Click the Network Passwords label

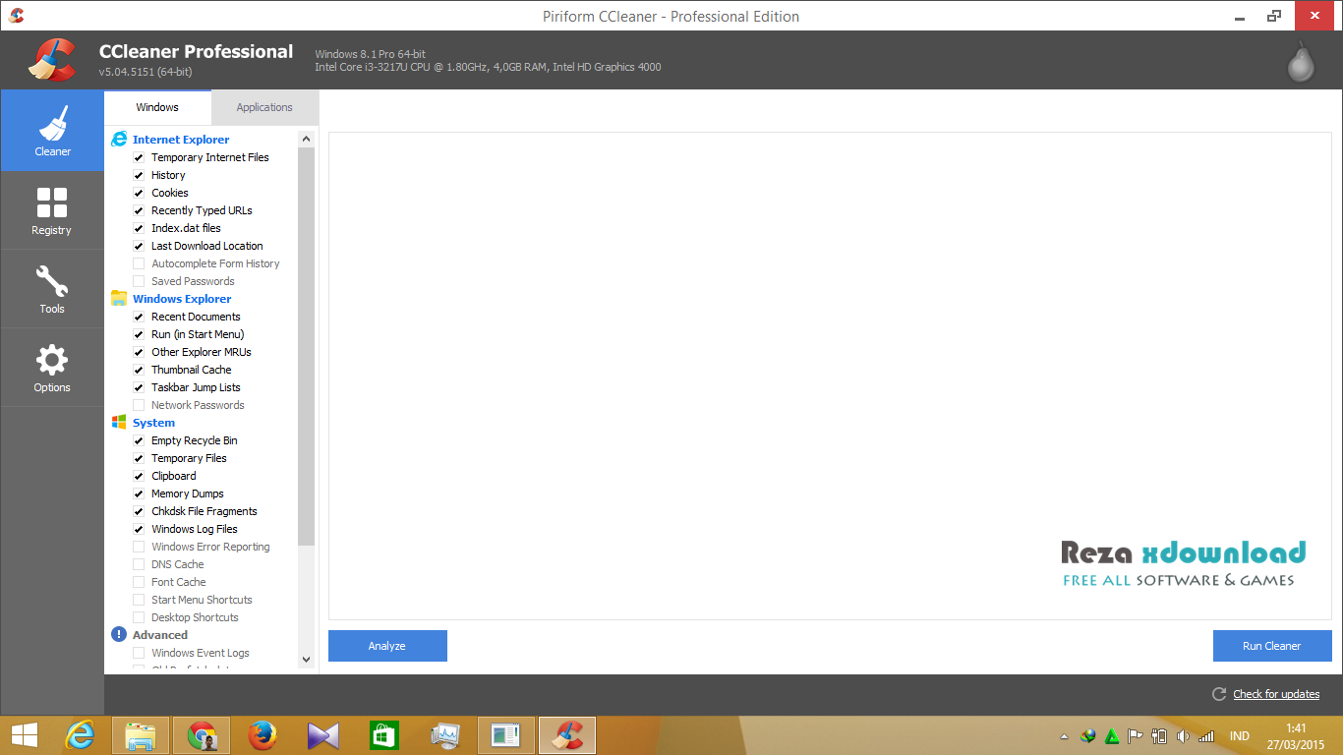[198, 405]
